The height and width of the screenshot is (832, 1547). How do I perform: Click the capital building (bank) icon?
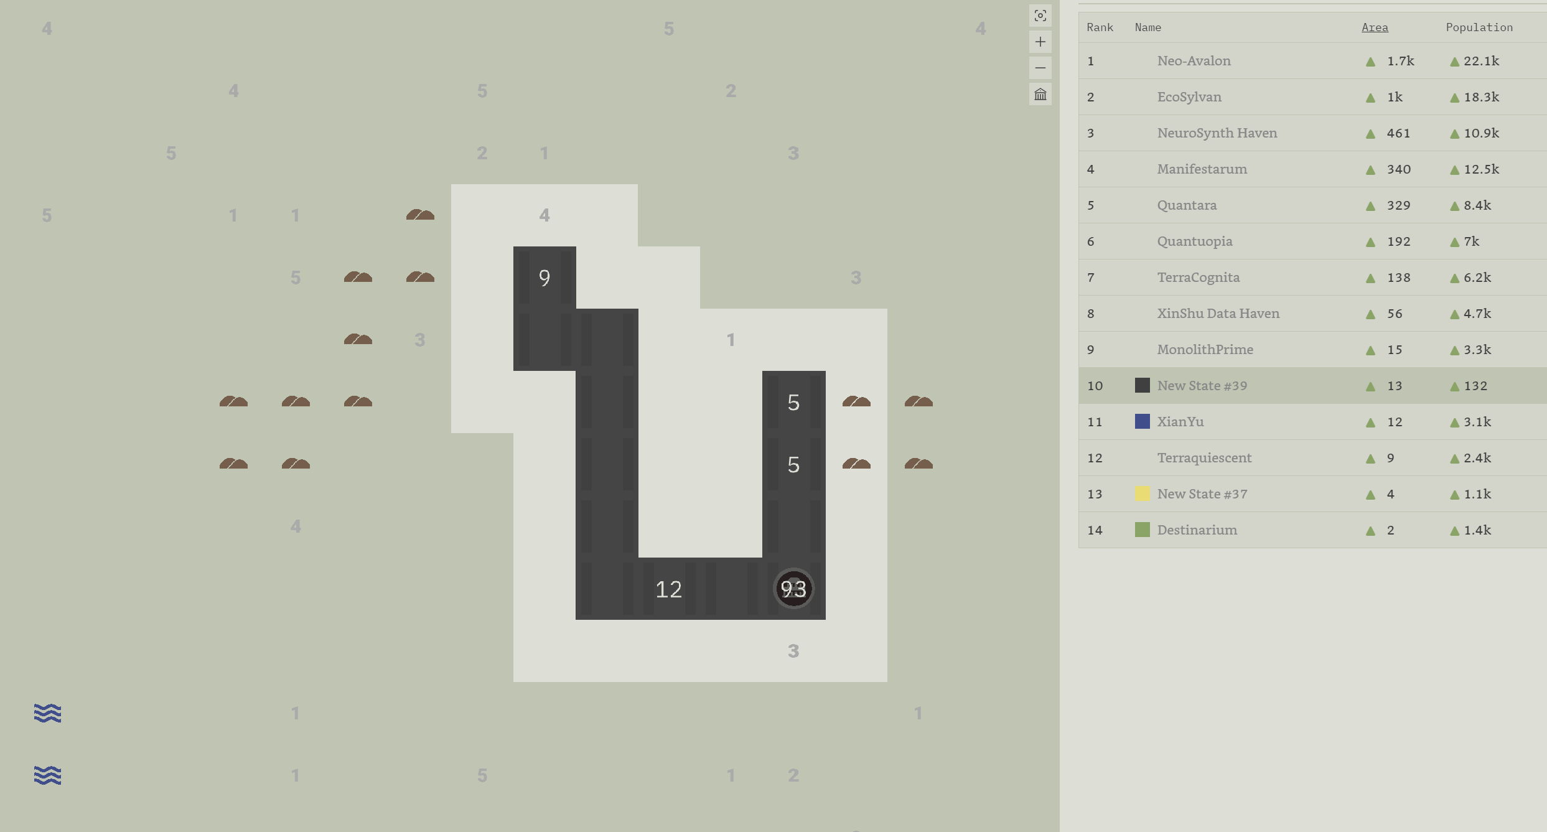[x=1040, y=95]
